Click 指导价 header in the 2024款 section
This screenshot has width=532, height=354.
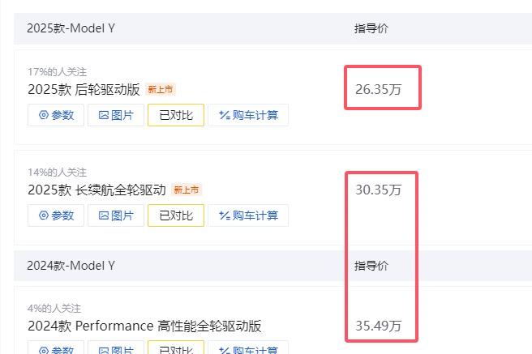(371, 266)
